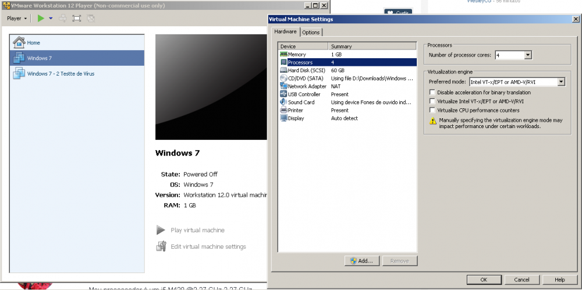This screenshot has width=582, height=290.
Task: Enable Disable acceleration for binary translation
Action: coord(432,92)
